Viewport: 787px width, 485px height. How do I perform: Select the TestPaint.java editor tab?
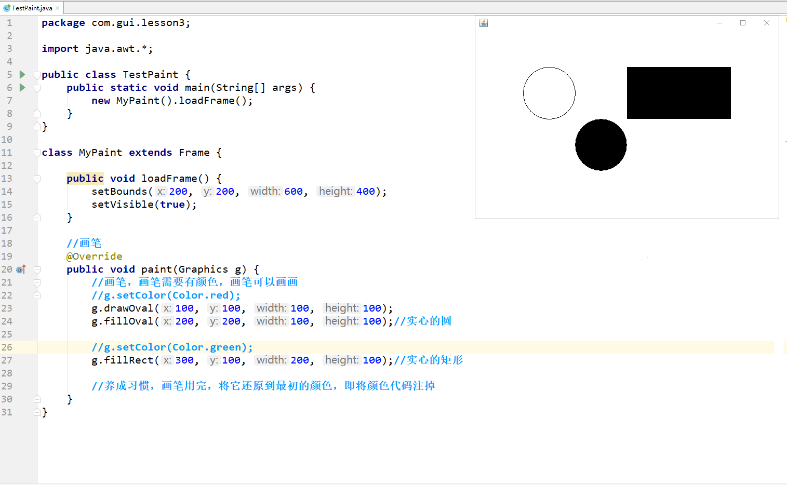pyautogui.click(x=32, y=8)
